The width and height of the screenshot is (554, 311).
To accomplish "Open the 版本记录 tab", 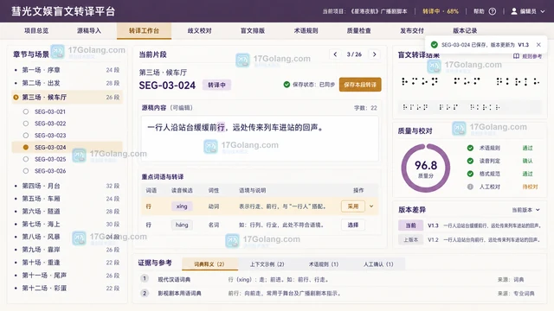I will pos(465,31).
